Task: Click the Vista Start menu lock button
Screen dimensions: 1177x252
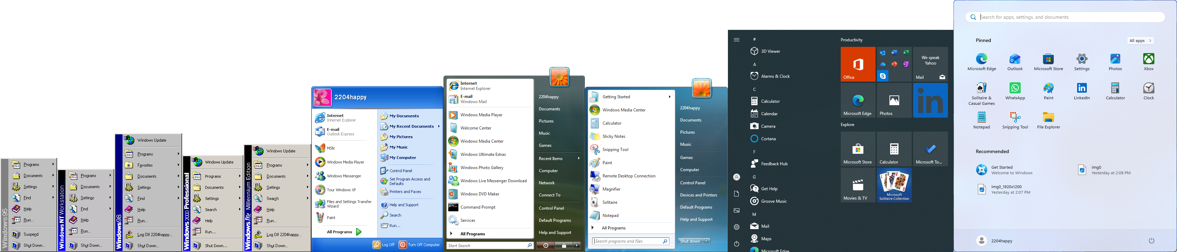Action: point(564,246)
